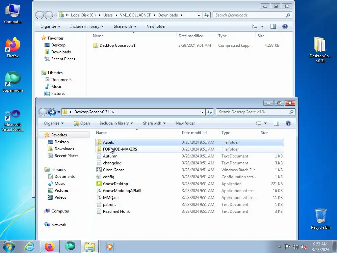Launch Firefox from the desktop shortcut
337x253 pixels.
13,47
